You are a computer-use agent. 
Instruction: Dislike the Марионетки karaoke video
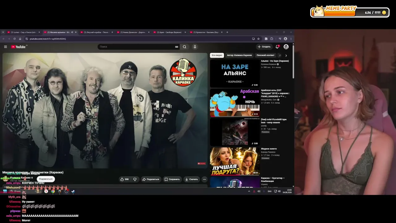tap(135, 179)
